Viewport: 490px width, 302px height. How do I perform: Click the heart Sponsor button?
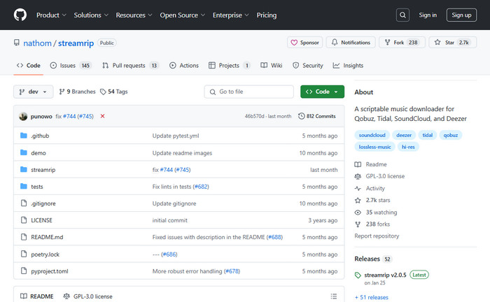(305, 43)
